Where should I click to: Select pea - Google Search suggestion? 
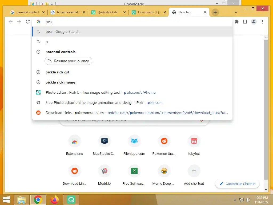(x=132, y=31)
